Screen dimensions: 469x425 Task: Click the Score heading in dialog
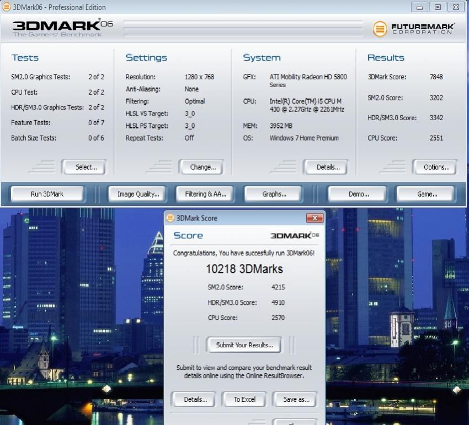coord(188,235)
